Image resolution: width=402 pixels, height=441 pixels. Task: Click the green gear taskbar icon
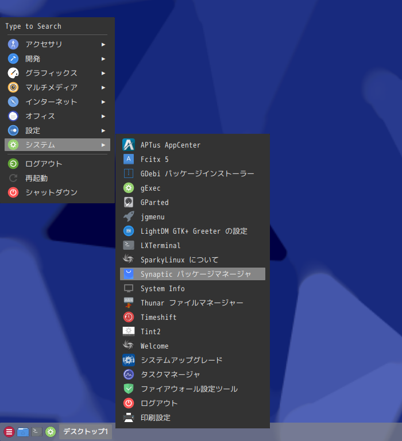coord(51,432)
